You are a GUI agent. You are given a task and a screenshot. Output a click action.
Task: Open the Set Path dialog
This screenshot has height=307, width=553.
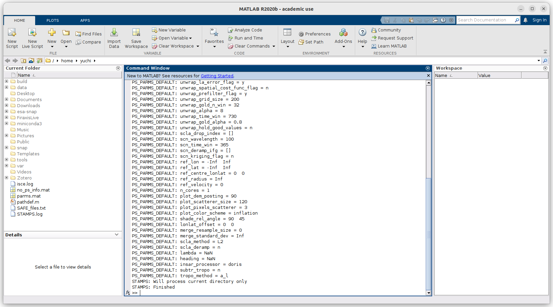(311, 42)
